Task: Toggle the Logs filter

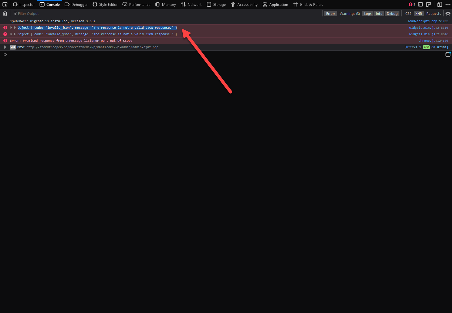Action: (368, 14)
